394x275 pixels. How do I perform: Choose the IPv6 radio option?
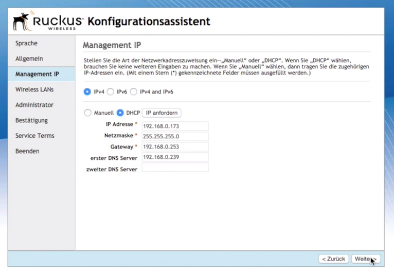pyautogui.click(x=111, y=92)
